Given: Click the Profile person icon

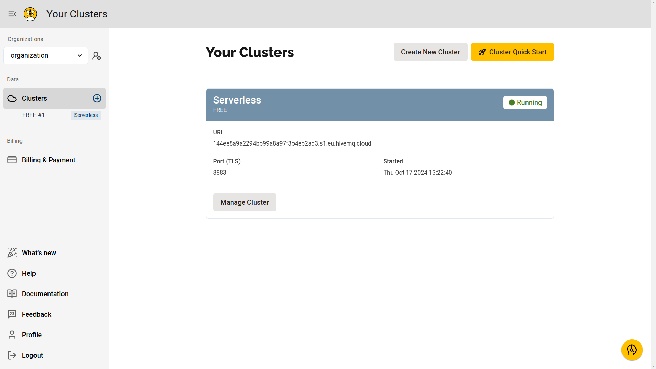Looking at the screenshot, I should [x=12, y=335].
